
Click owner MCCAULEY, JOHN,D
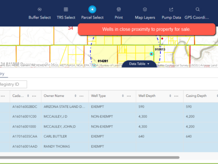pos(59,127)
